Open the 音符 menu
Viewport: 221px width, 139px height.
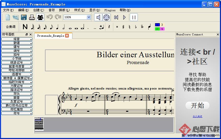(52, 10)
